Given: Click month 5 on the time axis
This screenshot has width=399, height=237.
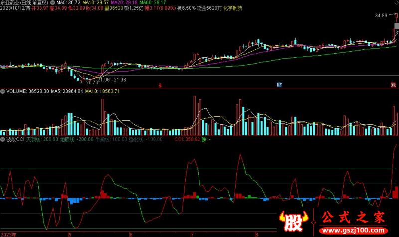Looking at the screenshot, I should 70,235.
